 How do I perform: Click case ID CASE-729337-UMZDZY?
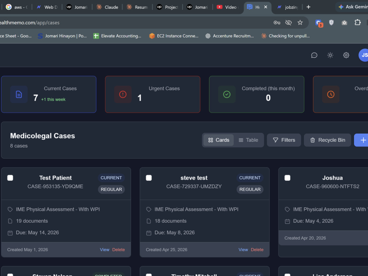(x=194, y=186)
